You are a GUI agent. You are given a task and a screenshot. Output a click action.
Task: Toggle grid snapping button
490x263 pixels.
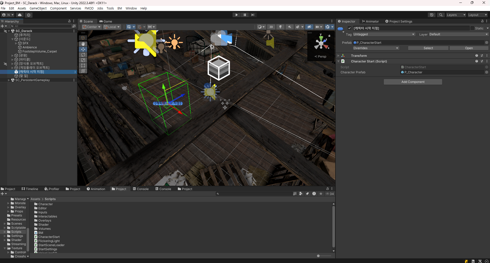tap(139, 27)
